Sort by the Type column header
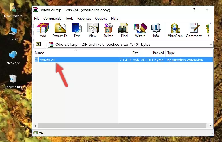222x142 pixels. pos(189,53)
